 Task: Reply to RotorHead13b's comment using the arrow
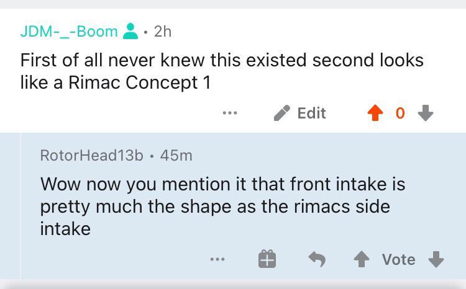tap(317, 259)
